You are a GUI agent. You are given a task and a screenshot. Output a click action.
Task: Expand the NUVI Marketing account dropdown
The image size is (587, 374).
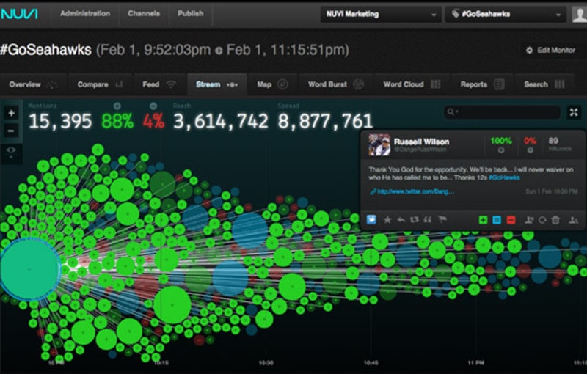381,14
